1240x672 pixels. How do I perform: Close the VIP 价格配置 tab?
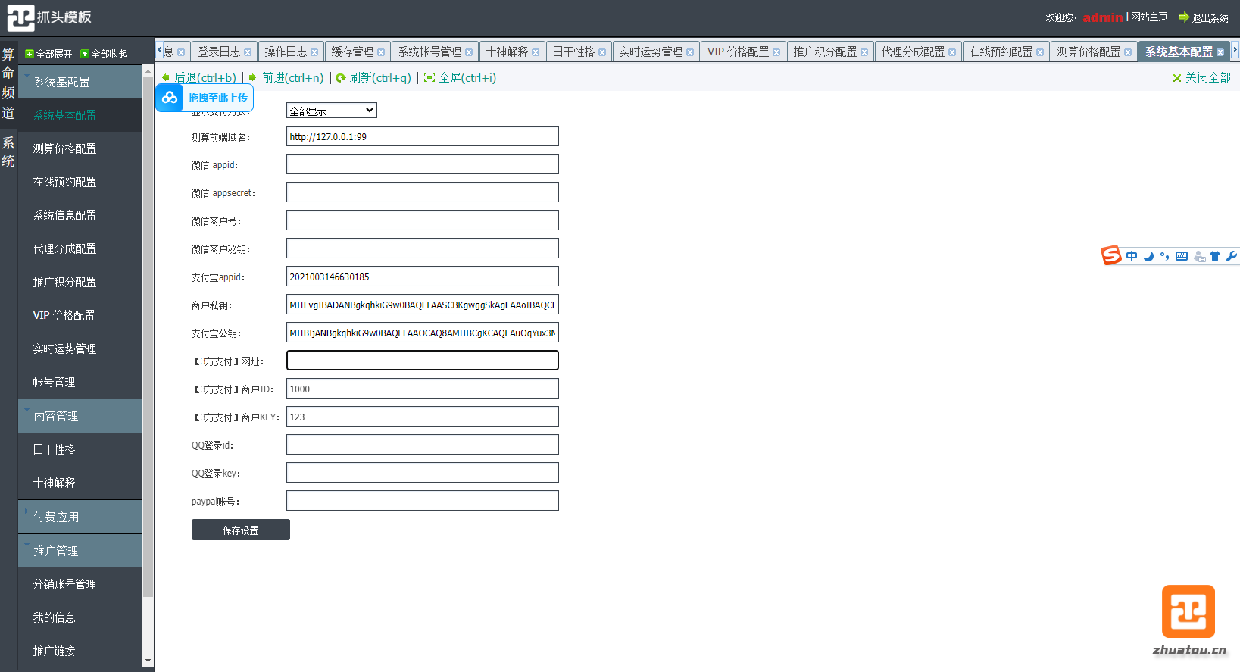pos(776,52)
